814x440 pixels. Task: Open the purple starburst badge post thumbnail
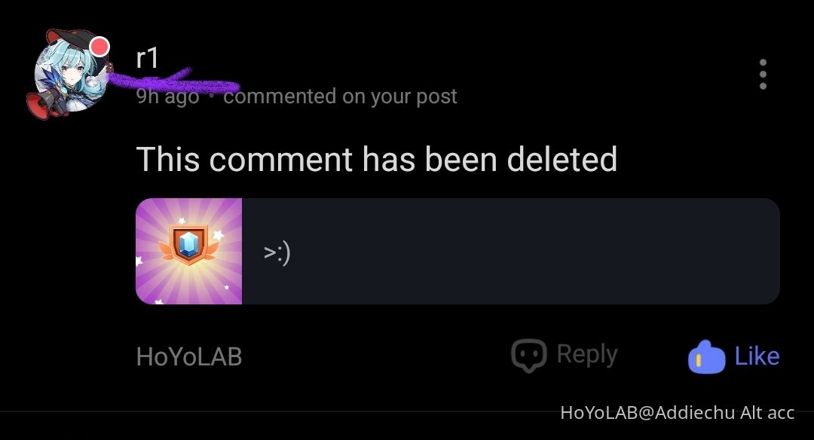(189, 251)
